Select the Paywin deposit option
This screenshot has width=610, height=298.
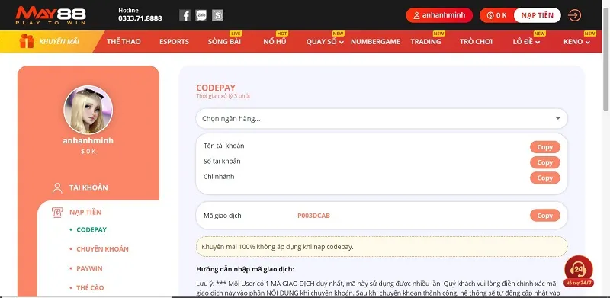(89, 268)
